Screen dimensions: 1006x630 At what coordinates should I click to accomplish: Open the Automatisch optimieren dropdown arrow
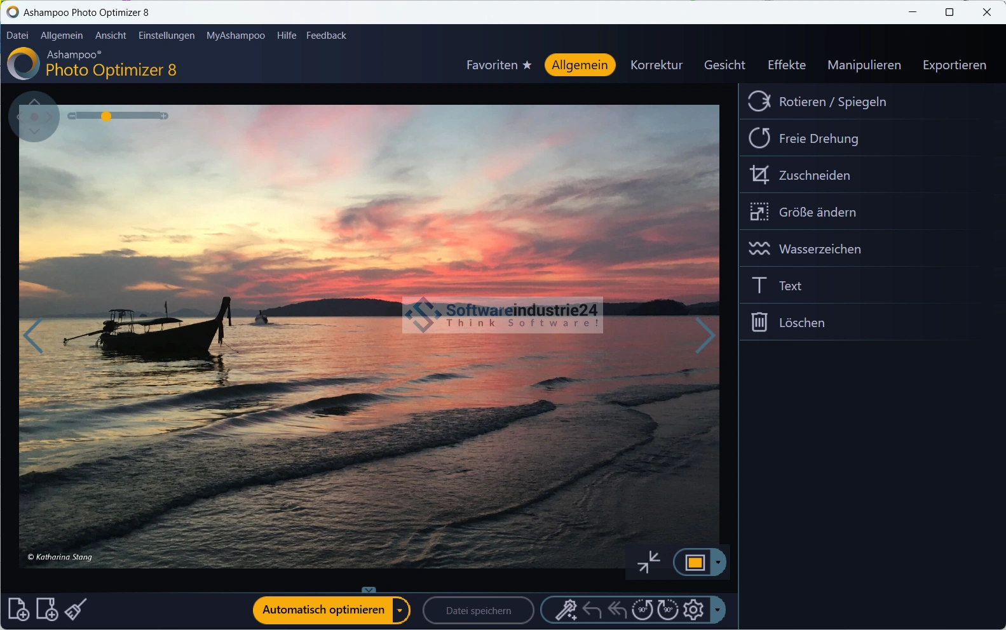tap(400, 611)
